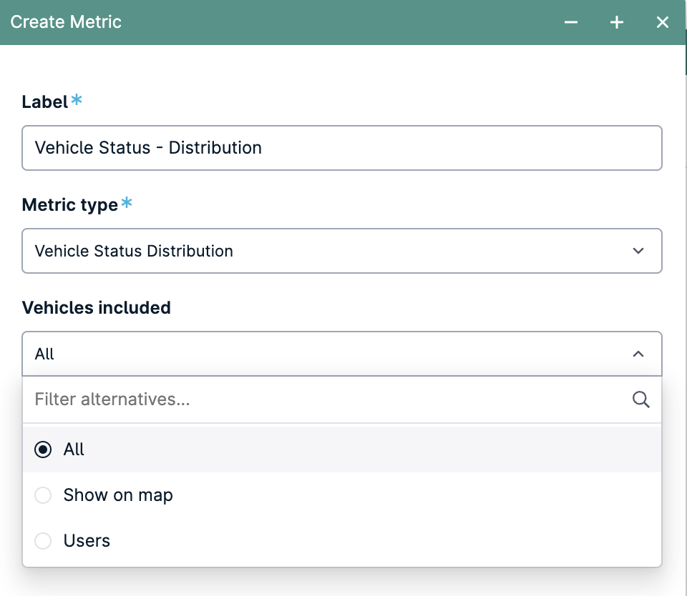687x596 pixels.
Task: Click the search magnifier icon in filter box
Action: tap(640, 399)
